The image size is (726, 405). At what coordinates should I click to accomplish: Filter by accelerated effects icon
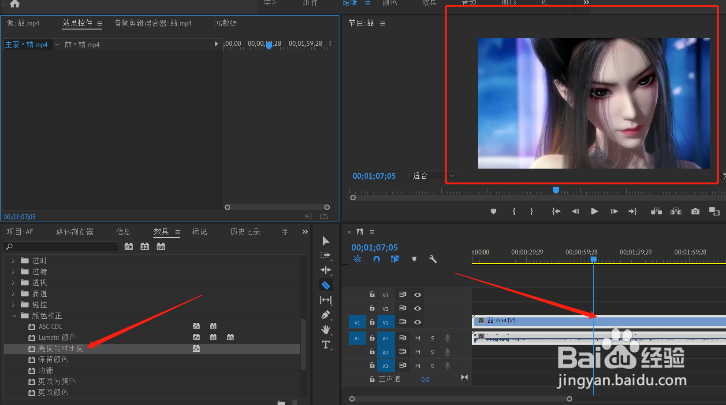(129, 247)
